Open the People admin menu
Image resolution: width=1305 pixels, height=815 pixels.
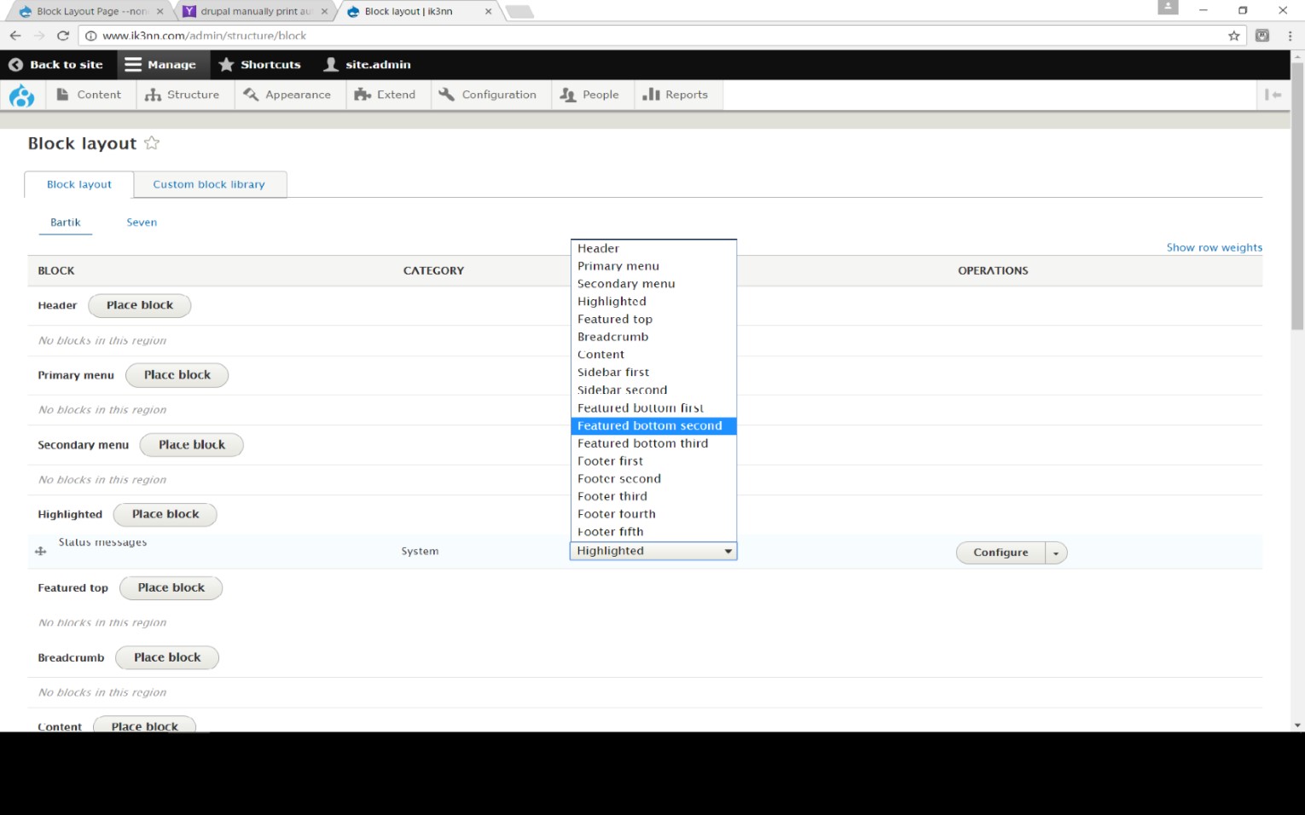(x=589, y=95)
